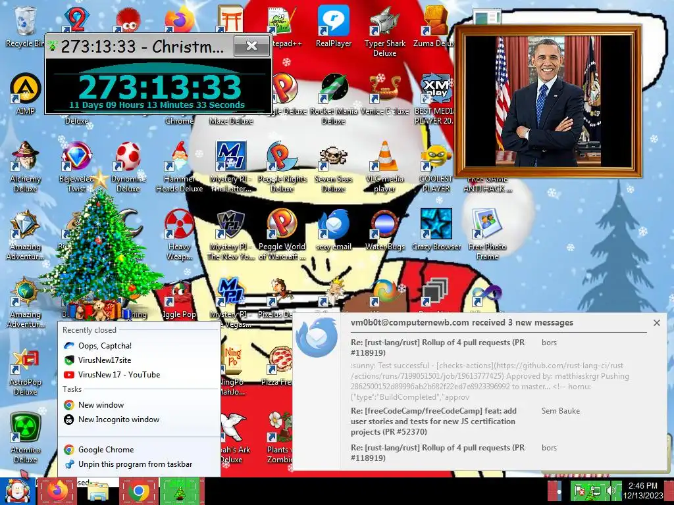Image resolution: width=674 pixels, height=505 pixels.
Task: Open Firefox from the taskbar
Action: point(57,491)
